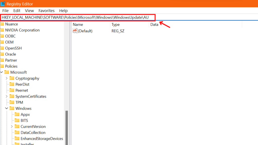Image resolution: width=258 pixels, height=145 pixels.
Task: Select the EnhancedStorageDevices tree label
Action: tap(42, 139)
